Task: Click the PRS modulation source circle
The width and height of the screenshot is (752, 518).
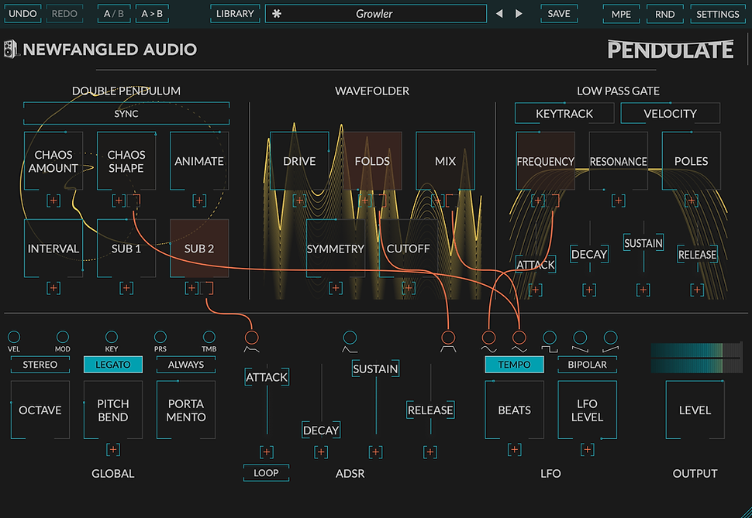Action: coord(160,337)
